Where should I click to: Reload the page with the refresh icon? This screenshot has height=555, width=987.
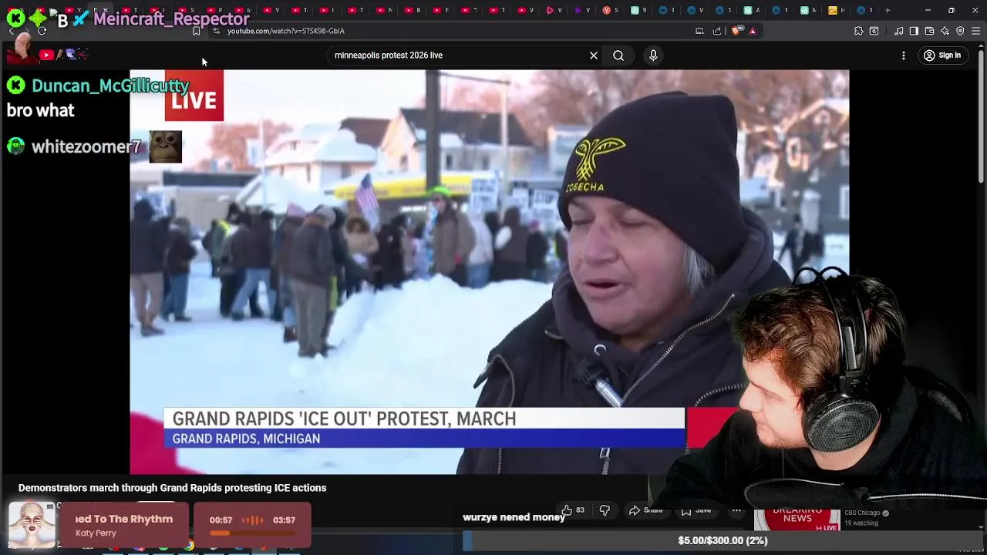click(42, 31)
